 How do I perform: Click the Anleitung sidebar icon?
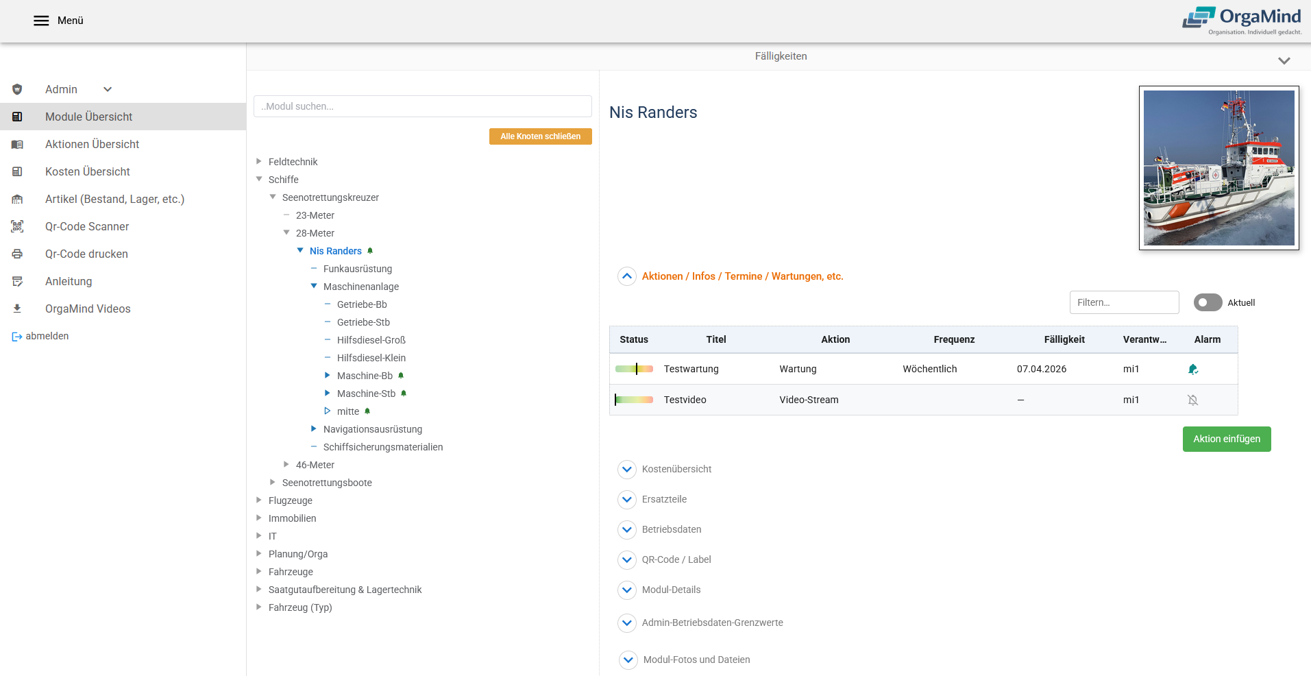(x=17, y=281)
